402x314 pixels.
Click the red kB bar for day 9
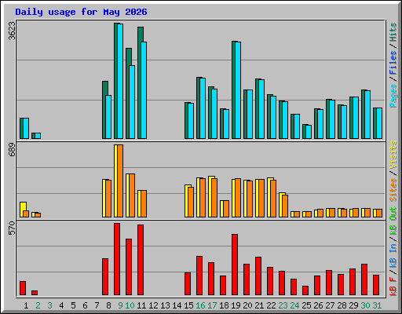tap(117, 259)
